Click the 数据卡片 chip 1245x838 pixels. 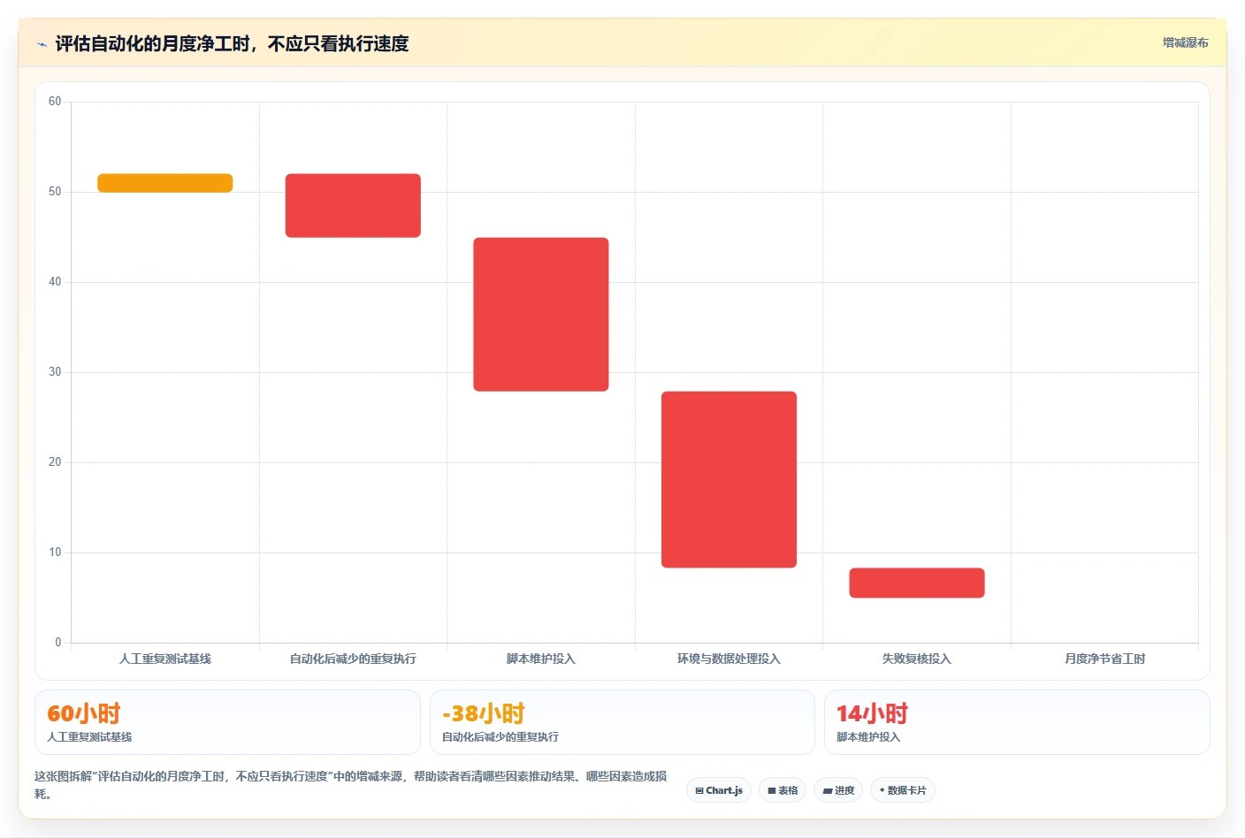pyautogui.click(x=903, y=790)
